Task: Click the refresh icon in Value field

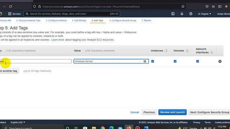Action: pyautogui.click(x=145, y=61)
